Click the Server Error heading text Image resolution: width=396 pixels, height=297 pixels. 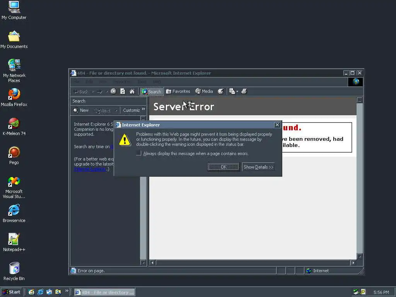pyautogui.click(x=184, y=107)
